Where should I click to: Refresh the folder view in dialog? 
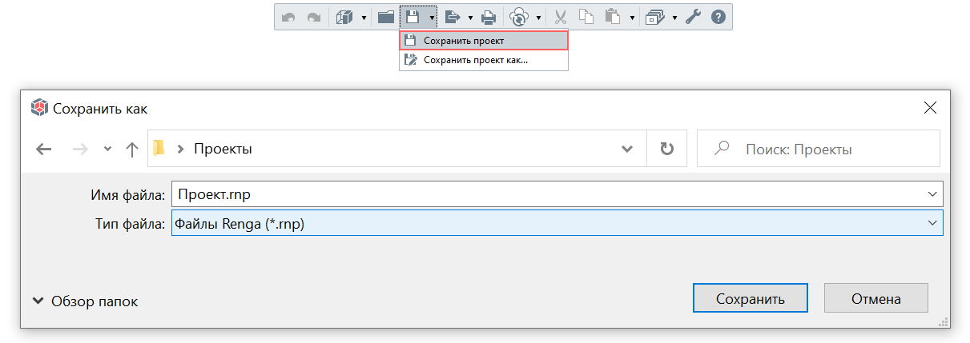(x=666, y=149)
